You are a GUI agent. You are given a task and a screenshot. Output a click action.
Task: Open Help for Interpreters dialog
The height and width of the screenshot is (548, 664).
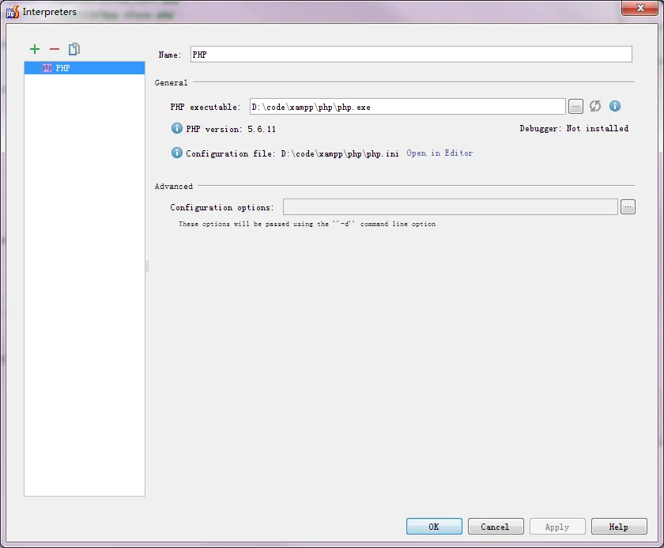click(619, 527)
